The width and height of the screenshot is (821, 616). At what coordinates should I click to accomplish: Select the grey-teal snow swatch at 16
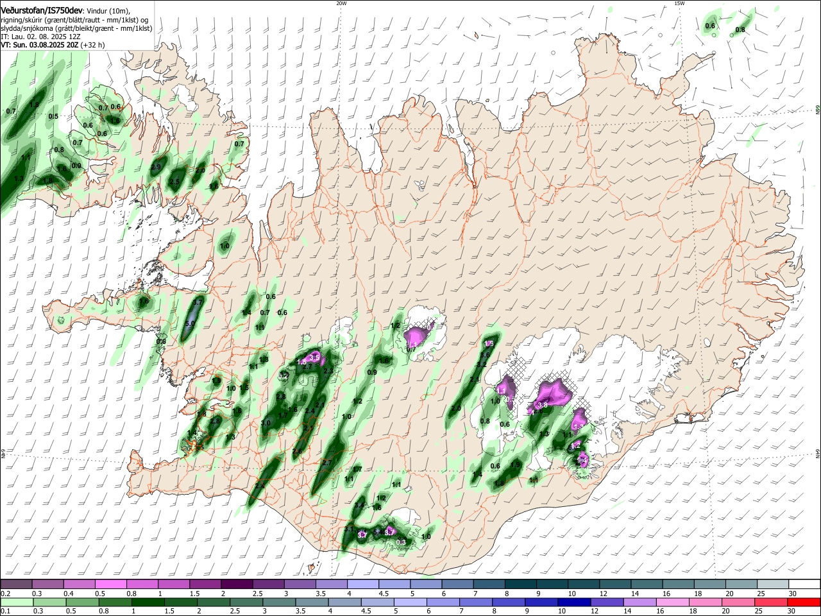(x=679, y=584)
